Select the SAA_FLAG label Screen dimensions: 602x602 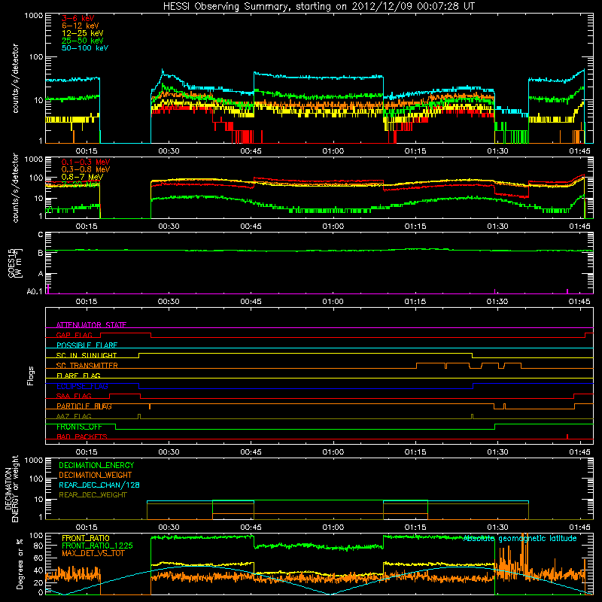click(74, 396)
